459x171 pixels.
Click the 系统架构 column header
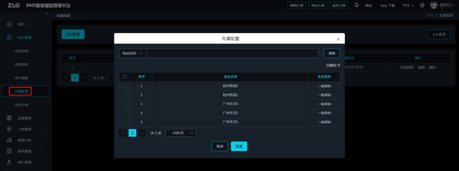point(324,77)
